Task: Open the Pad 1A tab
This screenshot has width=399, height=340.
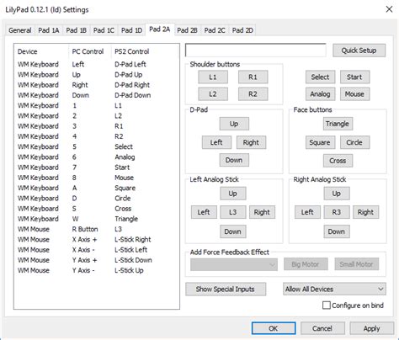Action: [49, 30]
